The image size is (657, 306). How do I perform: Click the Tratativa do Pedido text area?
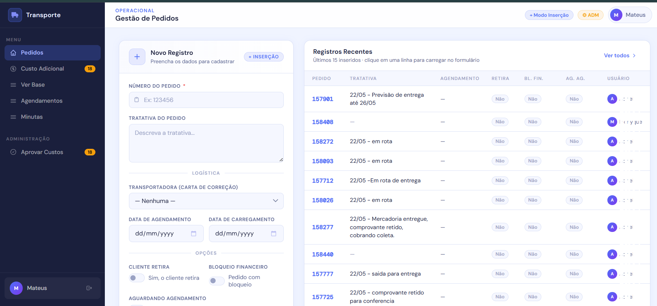tap(206, 143)
